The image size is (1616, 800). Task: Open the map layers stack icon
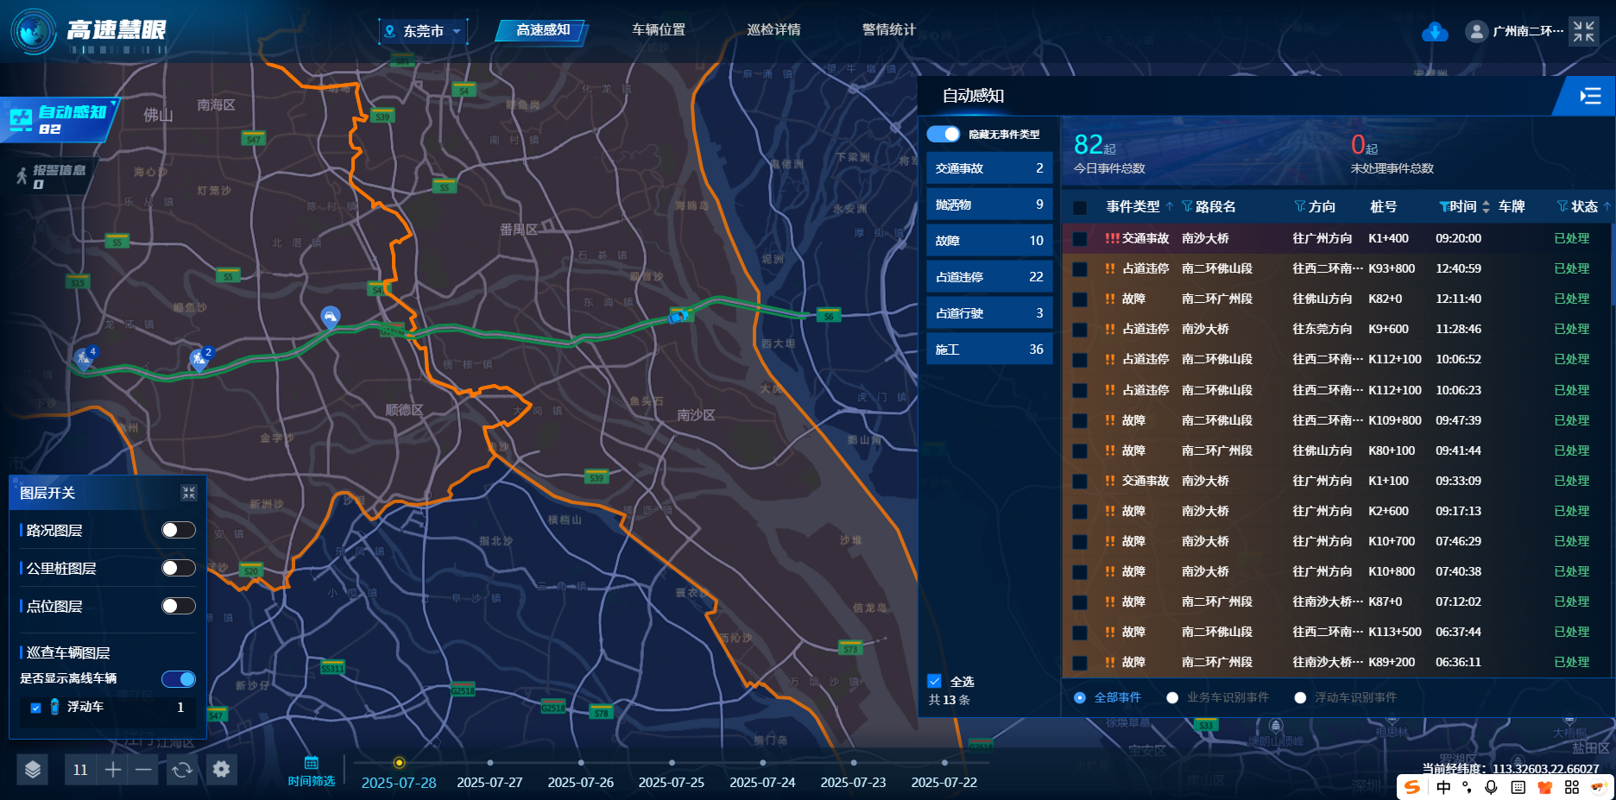coord(32,769)
